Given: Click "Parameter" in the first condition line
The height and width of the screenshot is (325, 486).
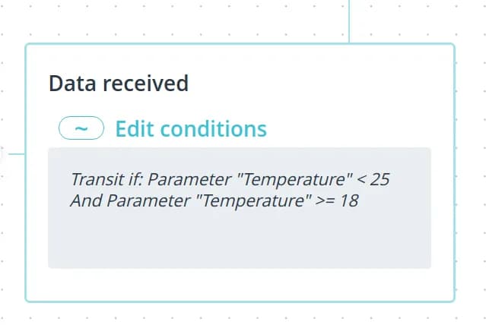Looking at the screenshot, I should click(183, 180).
